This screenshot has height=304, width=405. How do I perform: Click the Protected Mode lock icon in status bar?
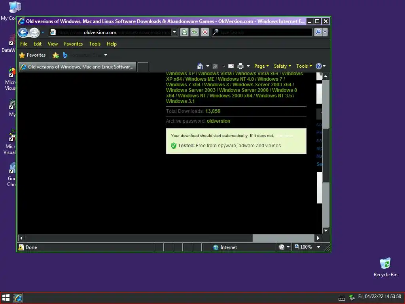pyautogui.click(x=282, y=247)
